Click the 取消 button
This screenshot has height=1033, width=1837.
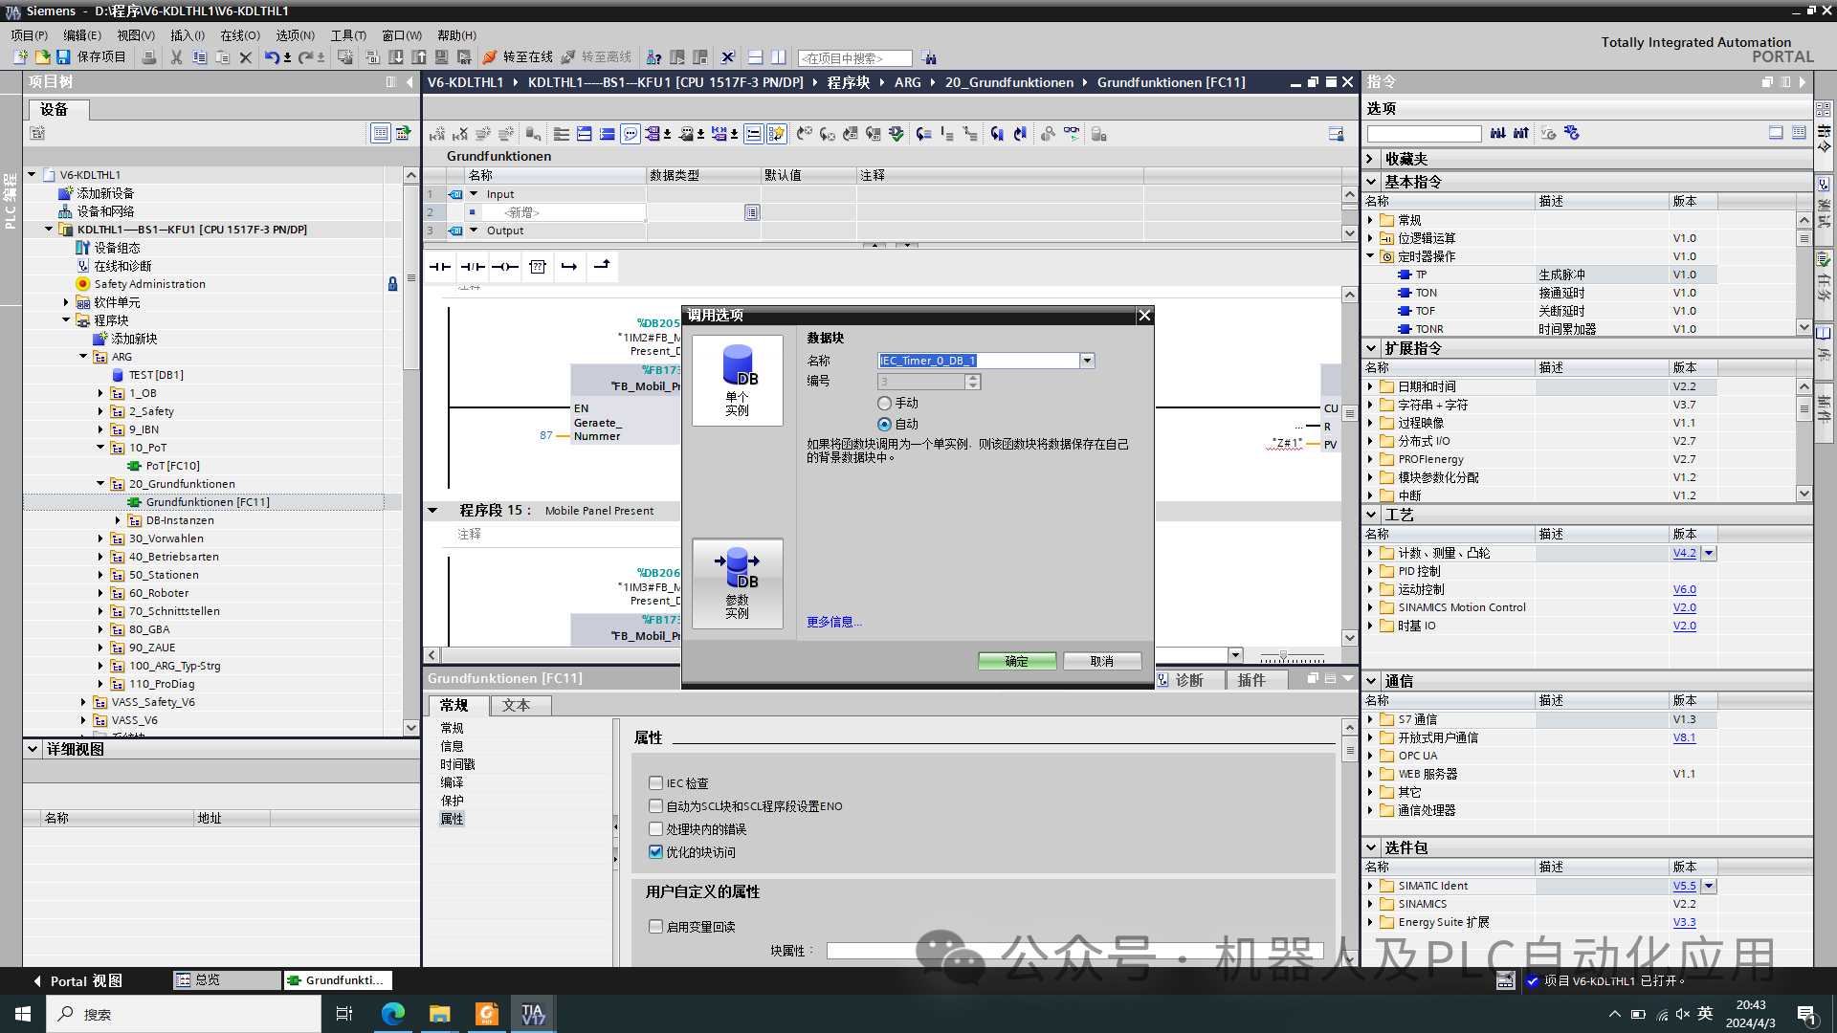pyautogui.click(x=1102, y=661)
